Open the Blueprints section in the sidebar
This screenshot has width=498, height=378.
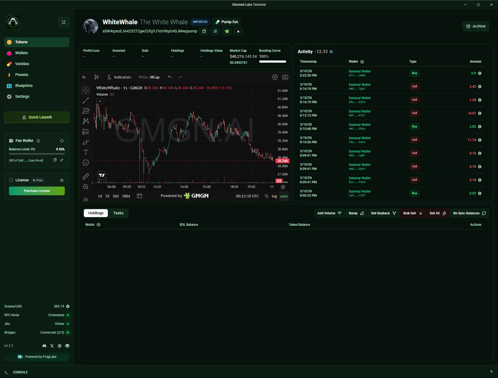point(24,86)
